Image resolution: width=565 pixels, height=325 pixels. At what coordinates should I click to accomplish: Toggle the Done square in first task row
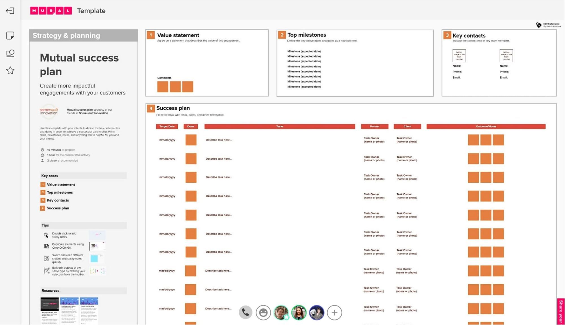191,140
